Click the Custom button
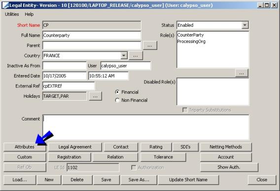The width and height of the screenshot is (280, 191). point(25,157)
